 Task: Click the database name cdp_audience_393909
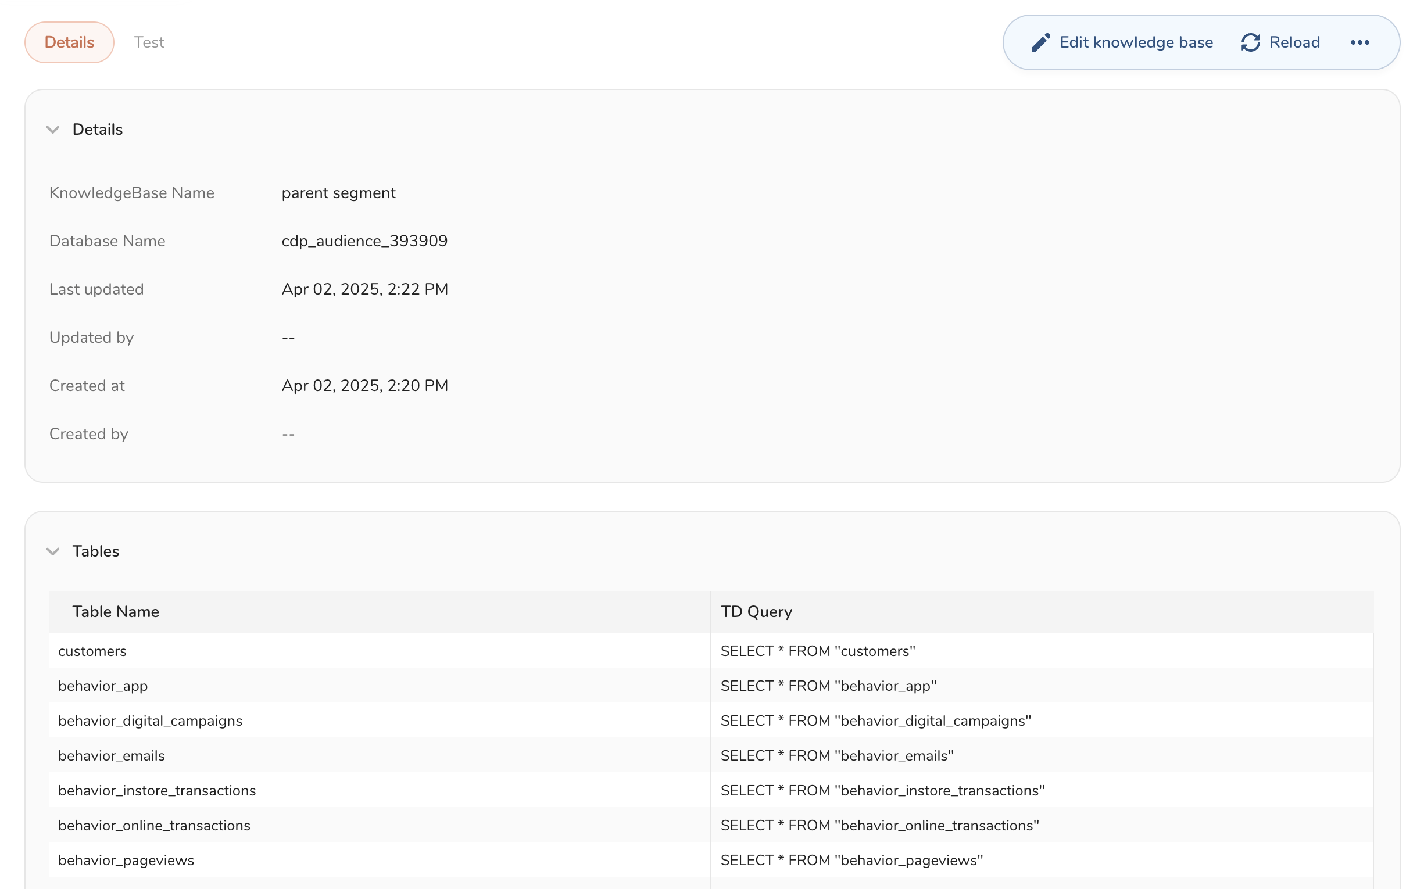tap(364, 241)
